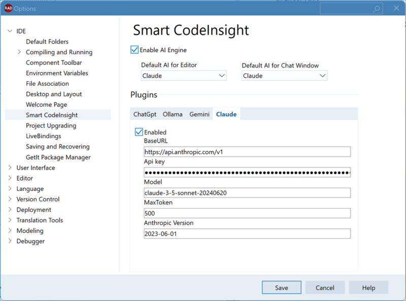Select Saving and Recovering in the tree
Viewport: 406px width, 301px height.
(x=58, y=147)
